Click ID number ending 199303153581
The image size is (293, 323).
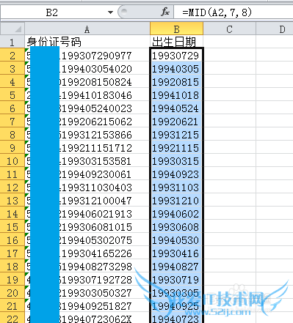(x=87, y=160)
